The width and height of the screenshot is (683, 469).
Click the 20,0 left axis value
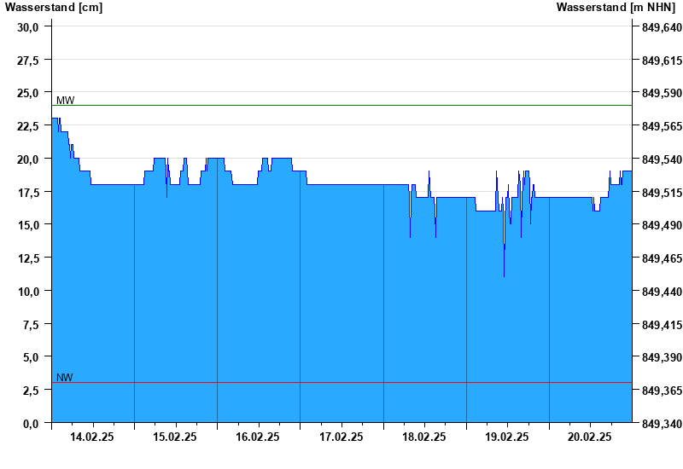coord(28,159)
